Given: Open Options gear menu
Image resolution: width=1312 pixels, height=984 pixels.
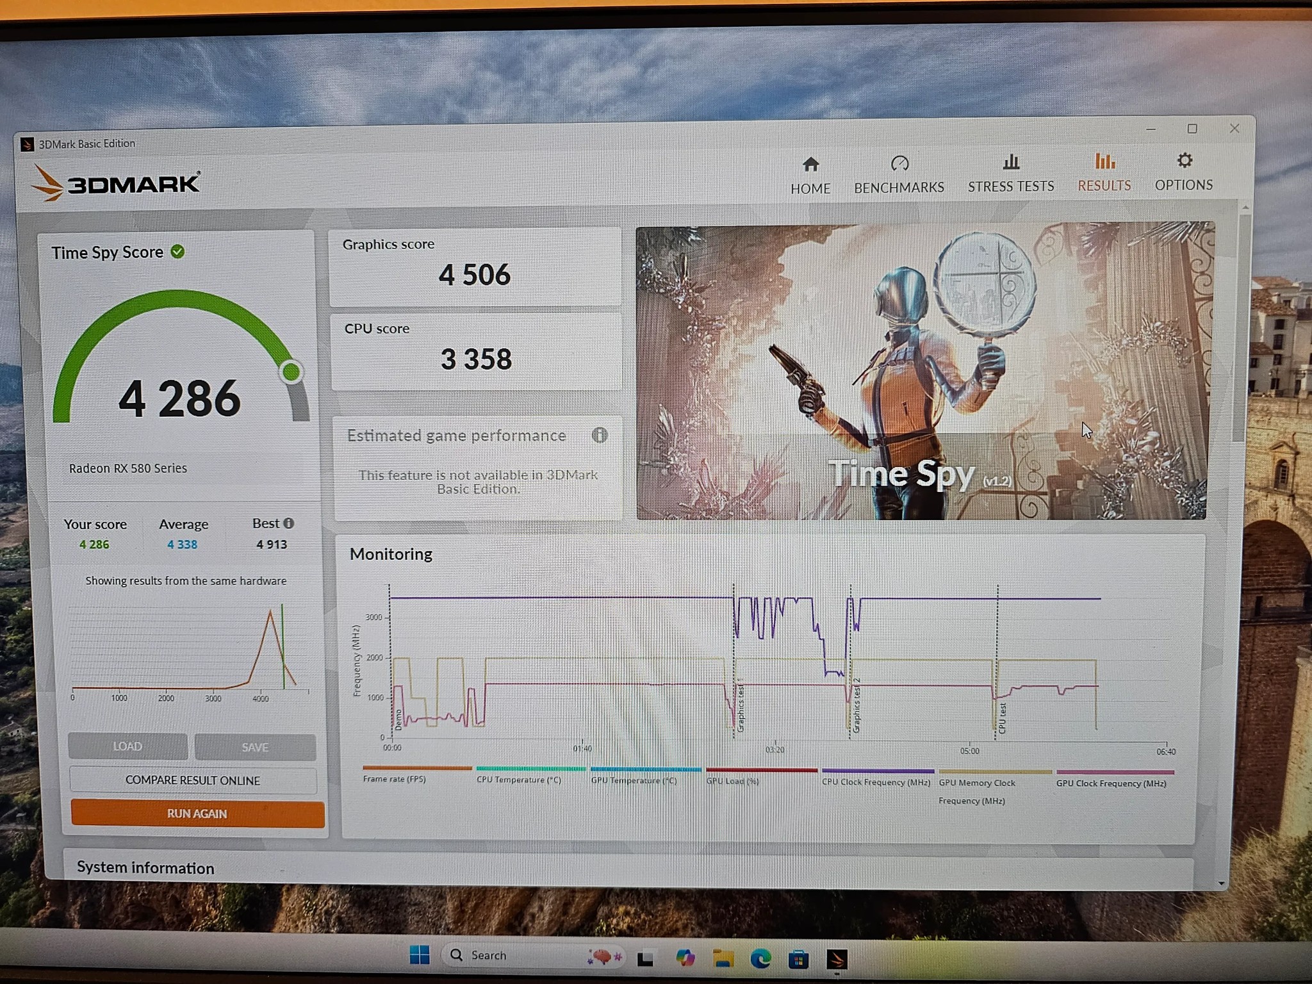Looking at the screenshot, I should click(1184, 172).
